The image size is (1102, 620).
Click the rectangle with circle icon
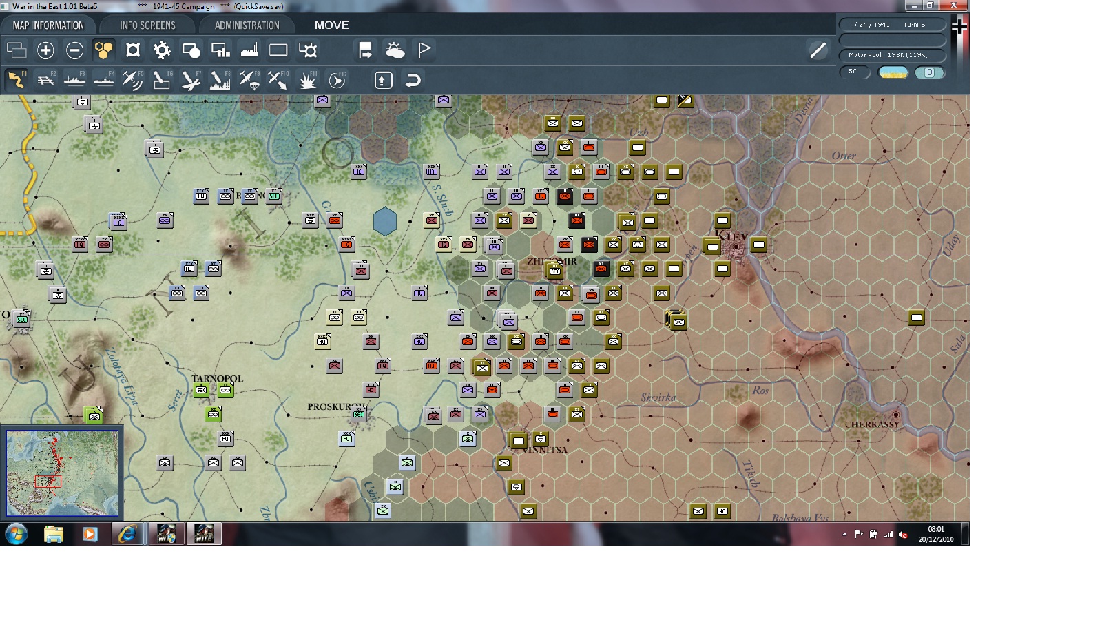coord(191,50)
